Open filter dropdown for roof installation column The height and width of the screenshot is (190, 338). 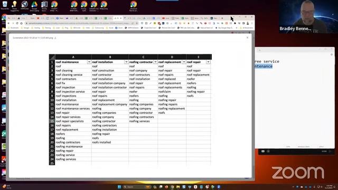pyautogui.click(x=126, y=62)
